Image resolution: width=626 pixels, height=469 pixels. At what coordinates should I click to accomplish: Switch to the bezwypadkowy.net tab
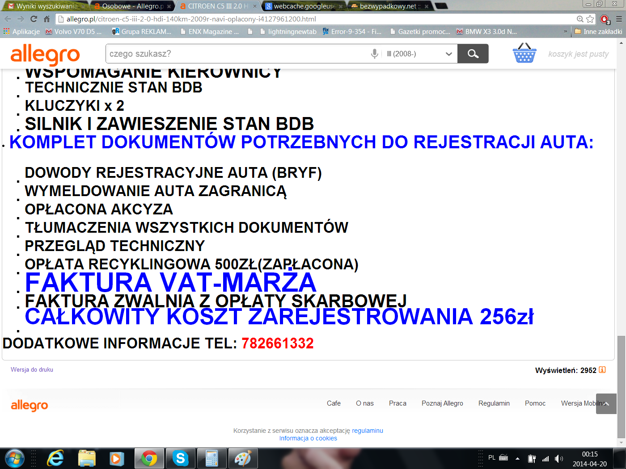pos(389,6)
